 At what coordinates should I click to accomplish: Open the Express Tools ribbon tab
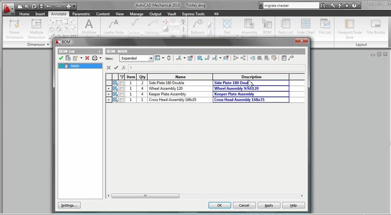click(x=193, y=14)
